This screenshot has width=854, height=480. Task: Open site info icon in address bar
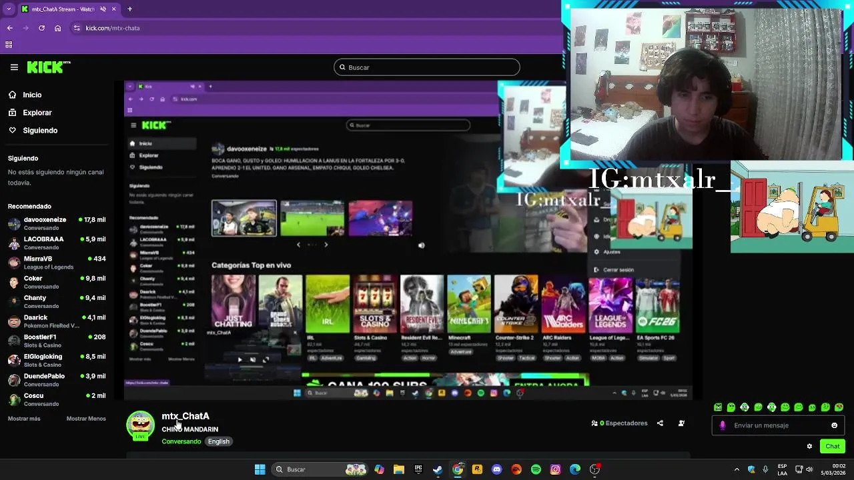(77, 28)
